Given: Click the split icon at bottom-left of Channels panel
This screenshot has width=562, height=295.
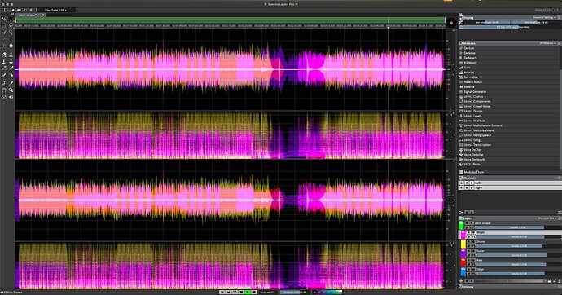Looking at the screenshot, I should 460,212.
